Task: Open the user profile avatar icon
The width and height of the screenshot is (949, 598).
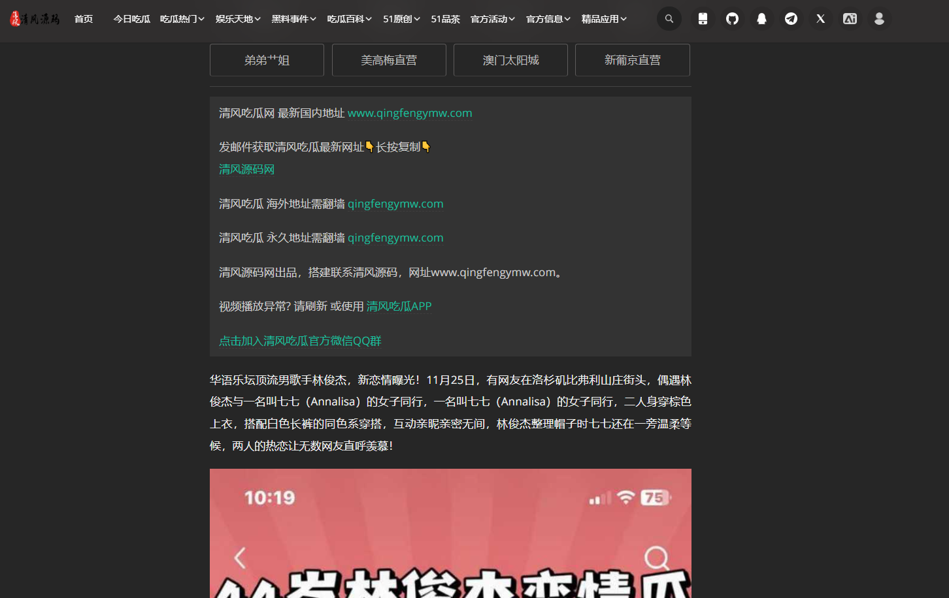Action: (879, 19)
